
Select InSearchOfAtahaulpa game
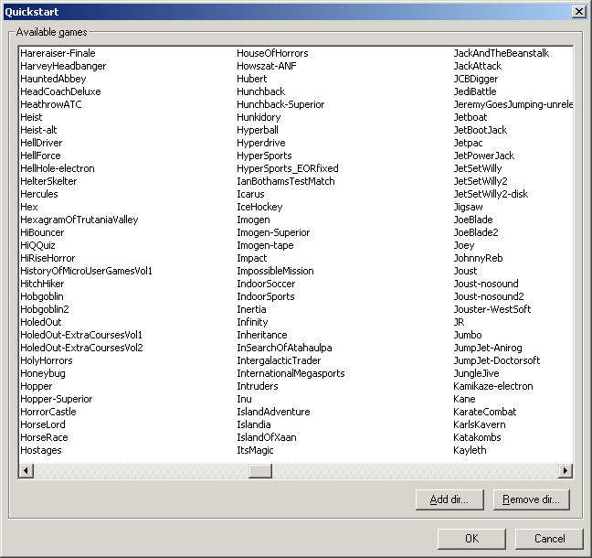(x=284, y=348)
